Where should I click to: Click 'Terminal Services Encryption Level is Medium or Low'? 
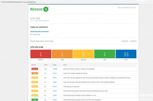pyautogui.click(x=80, y=95)
